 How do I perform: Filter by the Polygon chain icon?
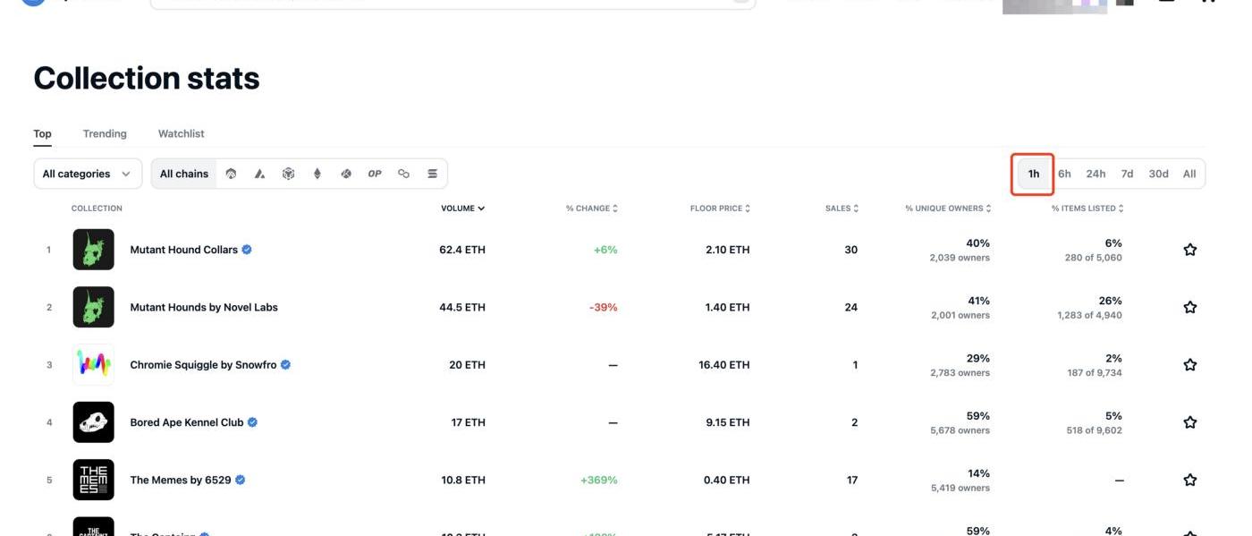point(403,174)
